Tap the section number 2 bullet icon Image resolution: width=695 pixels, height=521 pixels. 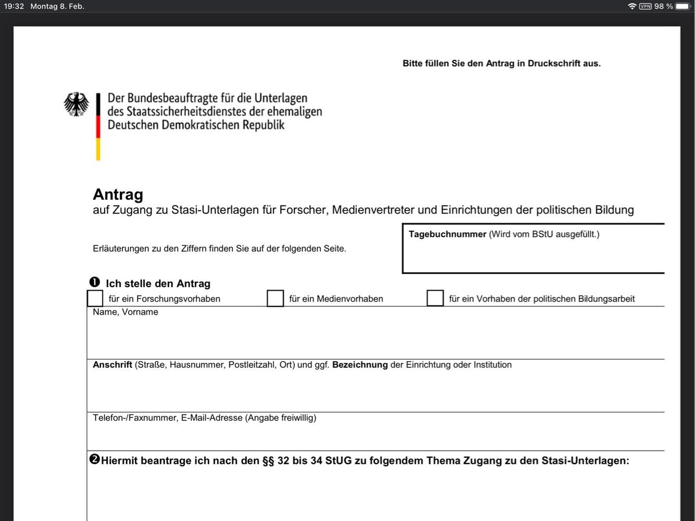[94, 459]
